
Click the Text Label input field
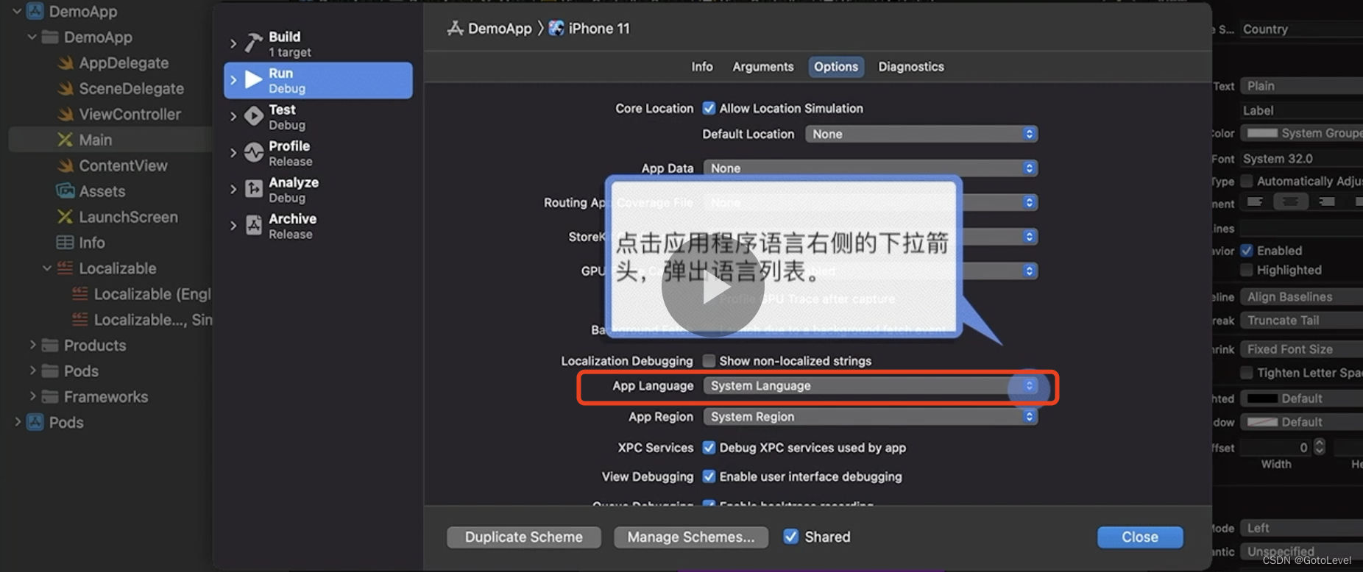pos(1301,110)
